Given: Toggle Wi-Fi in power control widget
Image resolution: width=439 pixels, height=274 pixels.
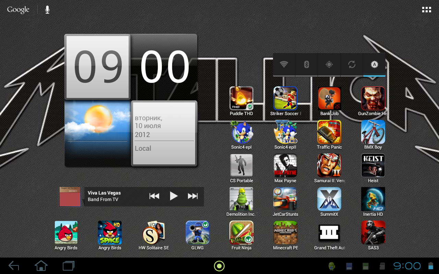Looking at the screenshot, I should [x=284, y=64].
